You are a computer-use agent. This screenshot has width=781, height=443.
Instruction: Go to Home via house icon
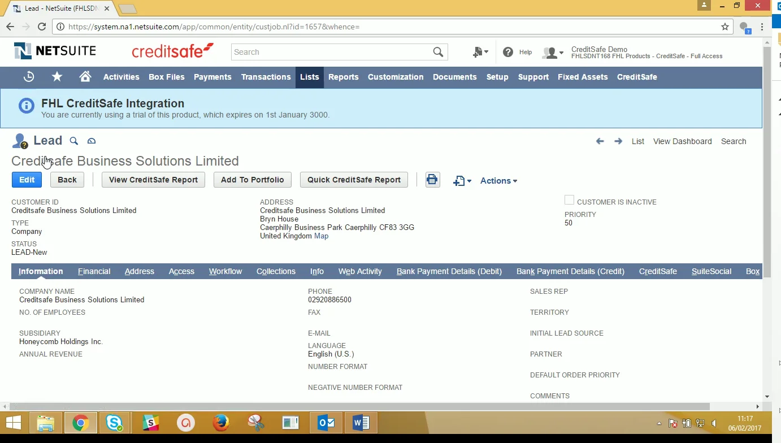coord(85,76)
